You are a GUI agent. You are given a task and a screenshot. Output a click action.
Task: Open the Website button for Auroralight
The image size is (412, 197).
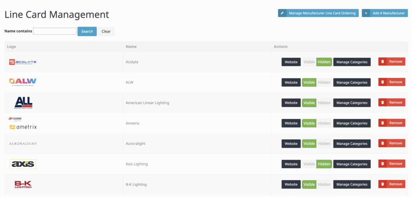pyautogui.click(x=291, y=144)
